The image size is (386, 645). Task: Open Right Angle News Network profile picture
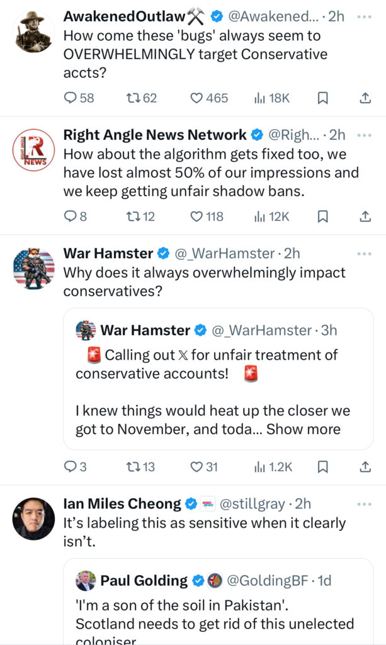[x=33, y=150]
